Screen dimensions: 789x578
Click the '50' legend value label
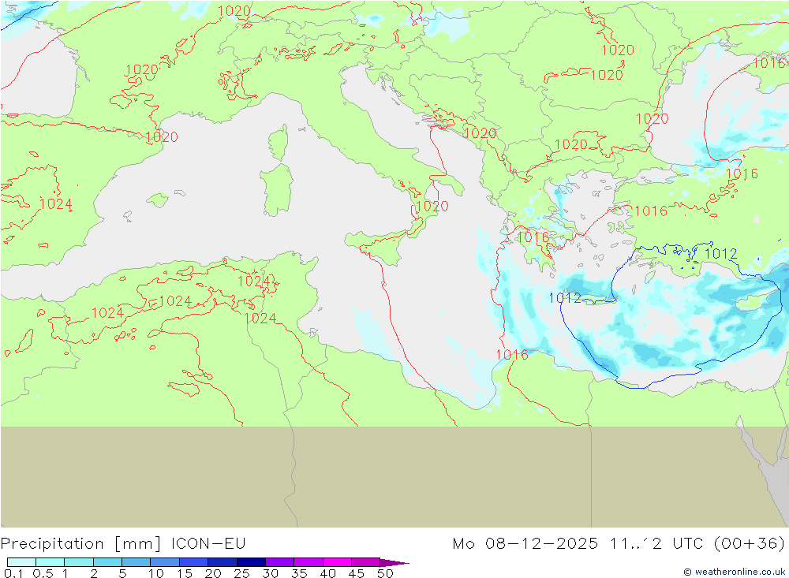click(385, 573)
